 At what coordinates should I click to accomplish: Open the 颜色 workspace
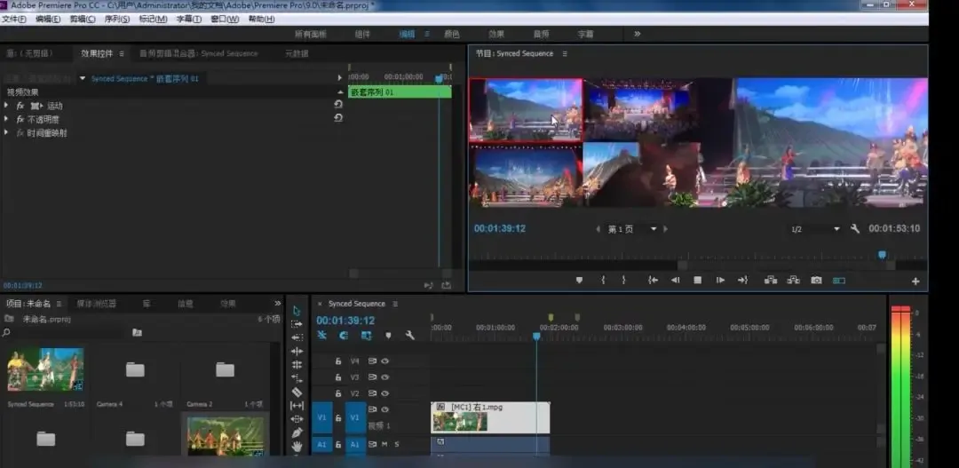[x=452, y=34]
